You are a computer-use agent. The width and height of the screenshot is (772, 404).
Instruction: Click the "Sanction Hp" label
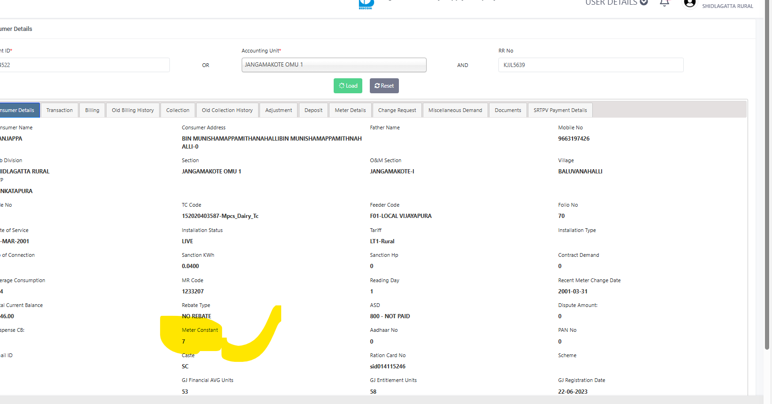click(384, 255)
